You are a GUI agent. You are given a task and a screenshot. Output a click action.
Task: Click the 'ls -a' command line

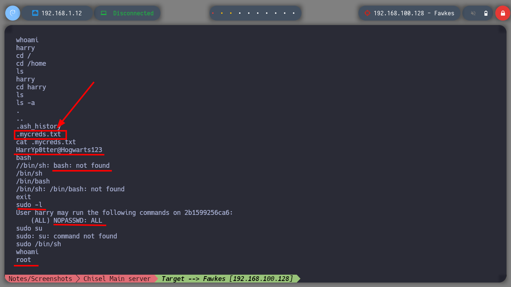tap(25, 103)
